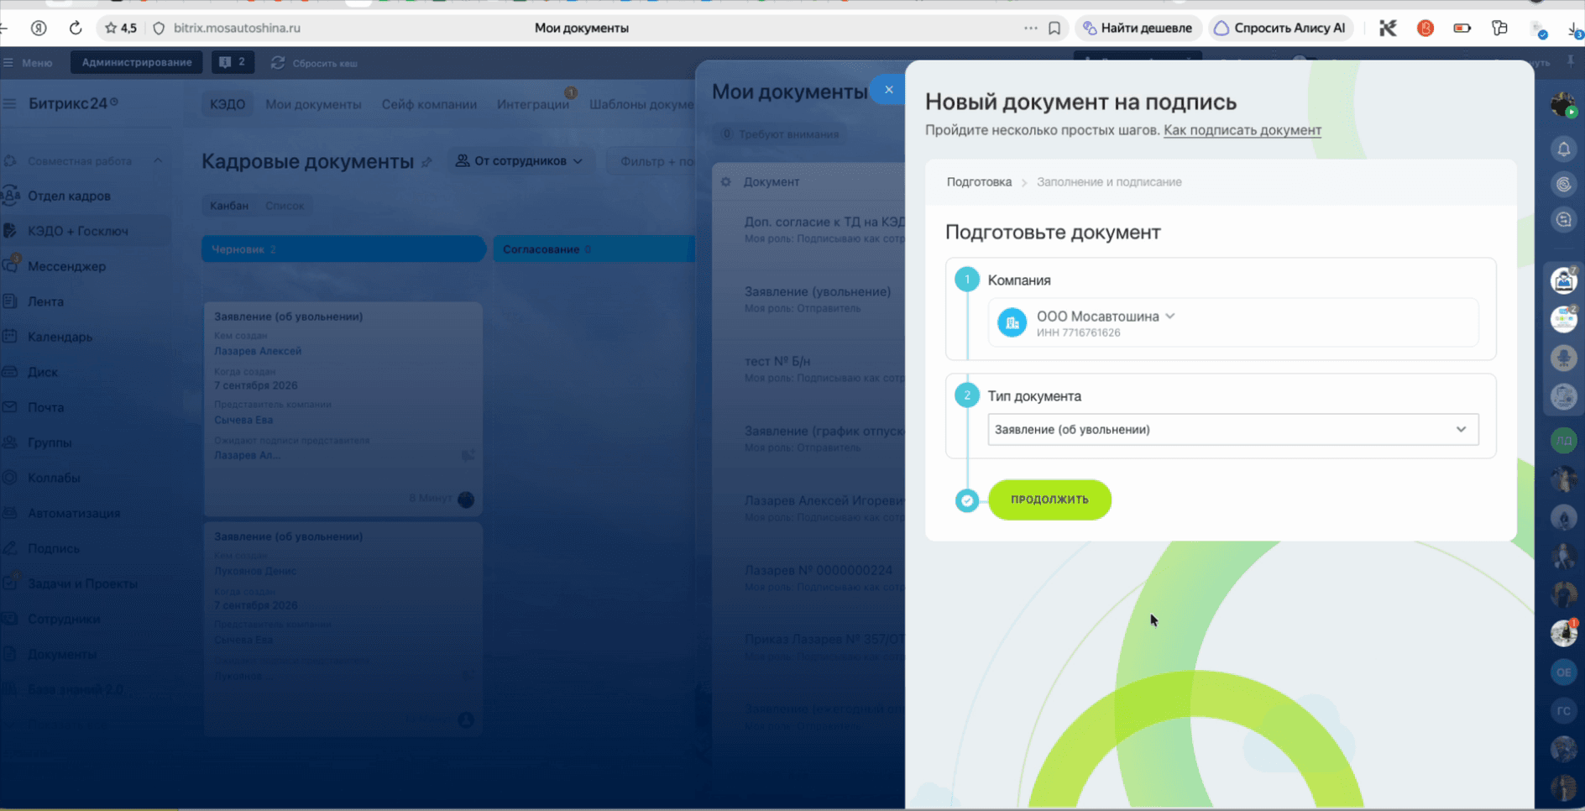
Task: Click the green ПРОДОЛЖИТЬ button
Action: coord(1049,500)
